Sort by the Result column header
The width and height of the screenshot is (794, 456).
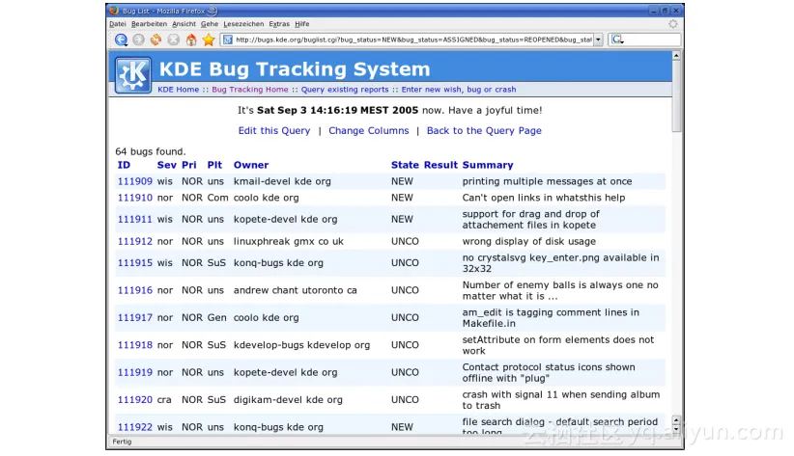(440, 165)
